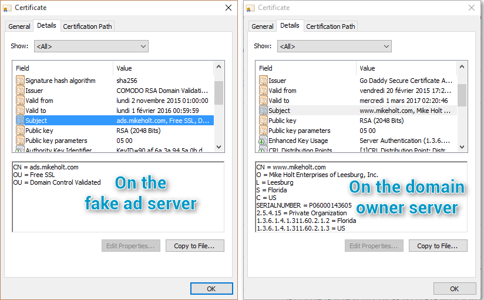Click 'SERIALNUMBER = P06000143605' line

pyautogui.click(x=304, y=205)
